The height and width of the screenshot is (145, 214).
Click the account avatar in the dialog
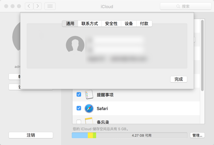point(75,44)
